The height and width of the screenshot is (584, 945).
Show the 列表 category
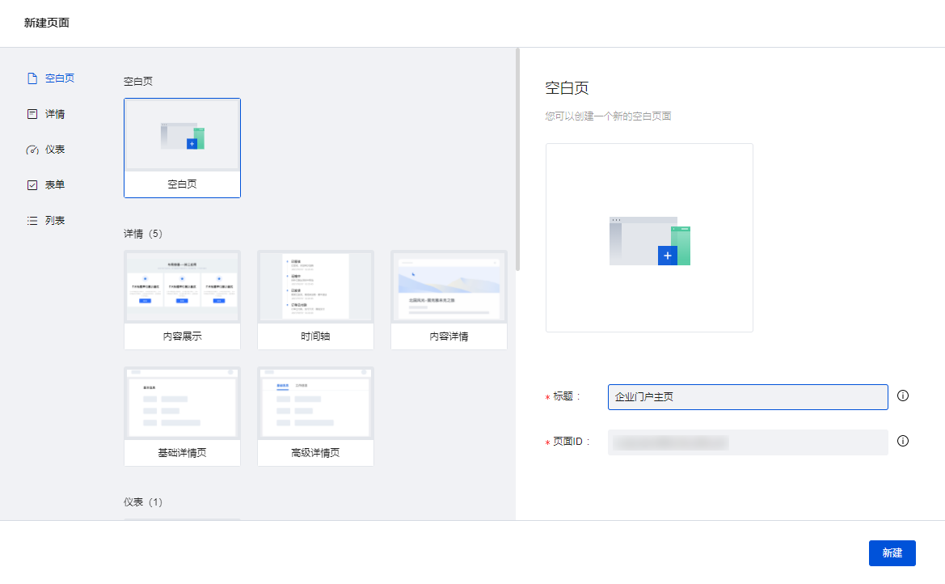pos(46,221)
